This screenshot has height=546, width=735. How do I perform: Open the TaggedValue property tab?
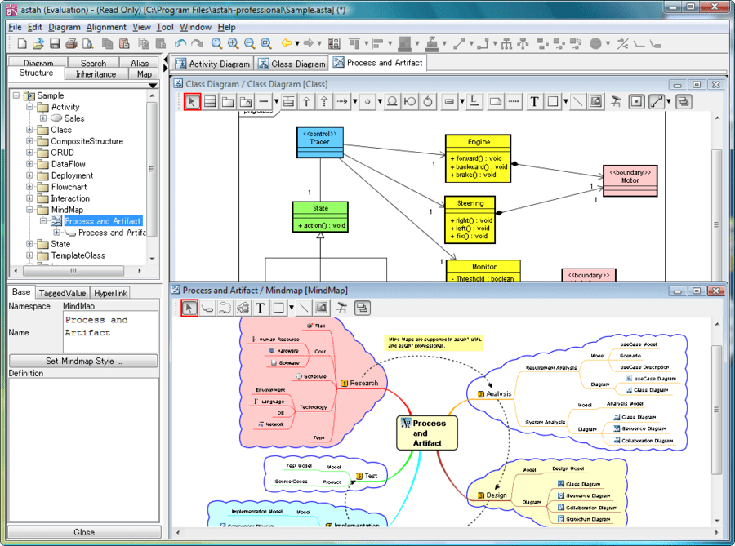pyautogui.click(x=62, y=293)
